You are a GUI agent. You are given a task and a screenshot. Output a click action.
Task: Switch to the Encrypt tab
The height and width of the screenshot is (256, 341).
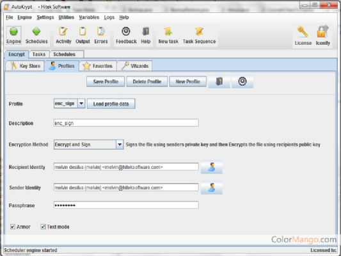[17, 54]
